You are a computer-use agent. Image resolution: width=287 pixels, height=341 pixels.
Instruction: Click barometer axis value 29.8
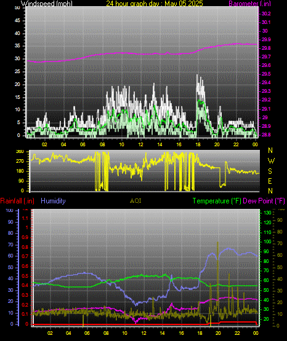pos(266,49)
